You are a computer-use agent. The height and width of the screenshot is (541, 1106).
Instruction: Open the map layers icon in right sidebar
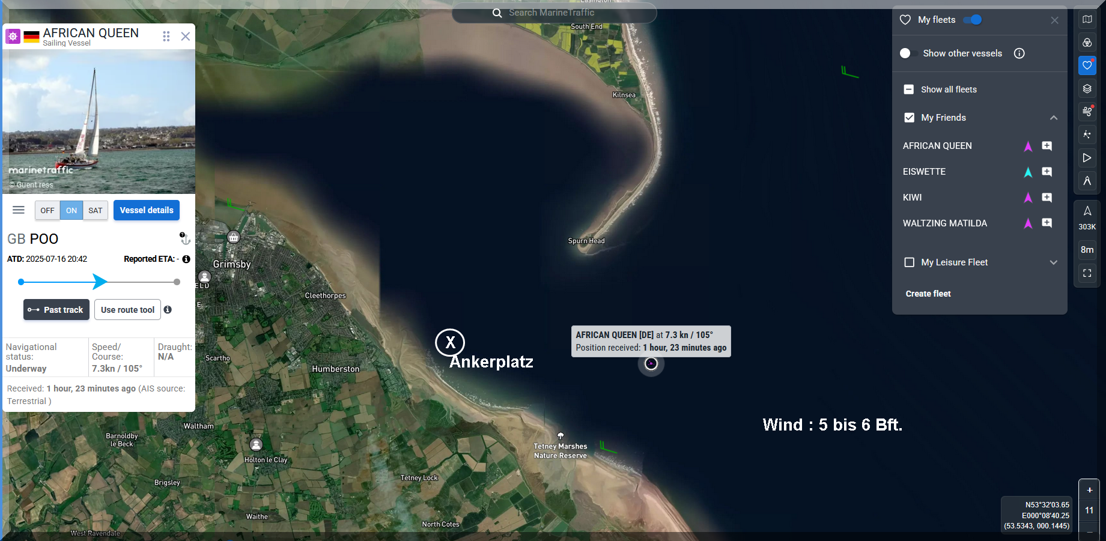click(x=1087, y=89)
